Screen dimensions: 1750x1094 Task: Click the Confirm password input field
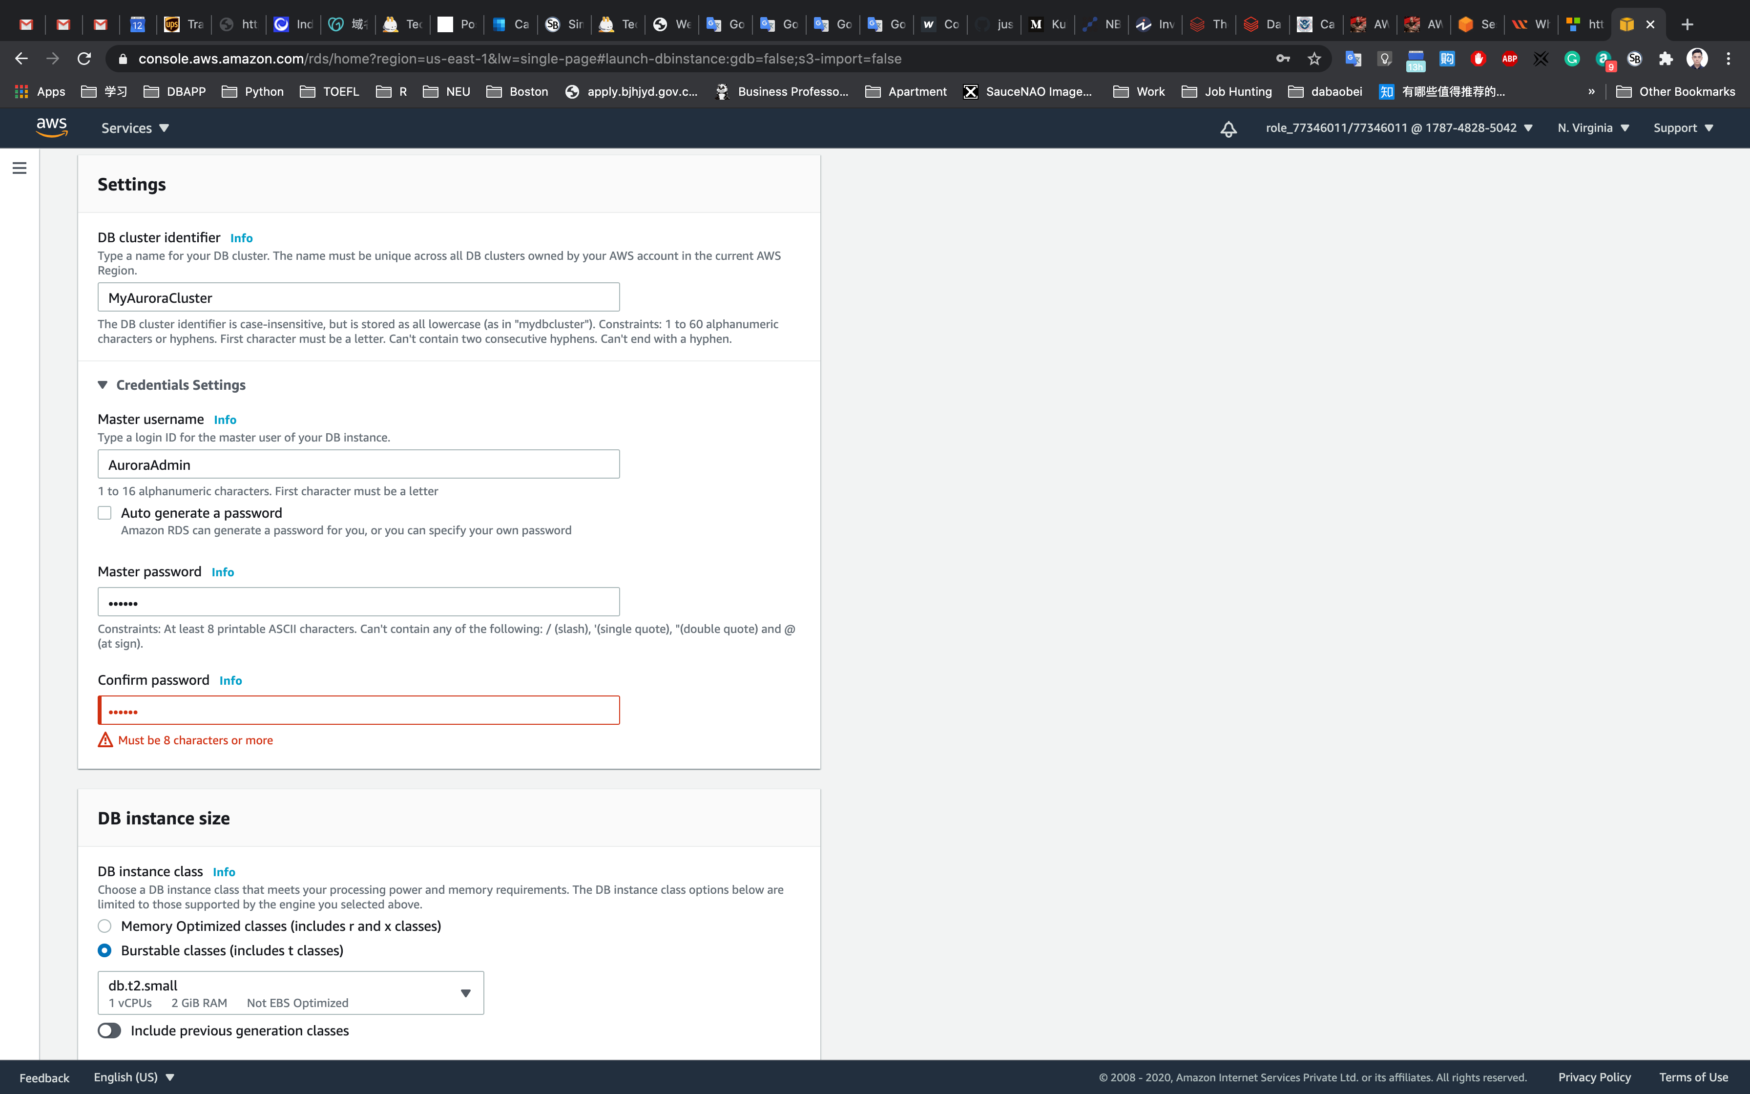coord(359,711)
